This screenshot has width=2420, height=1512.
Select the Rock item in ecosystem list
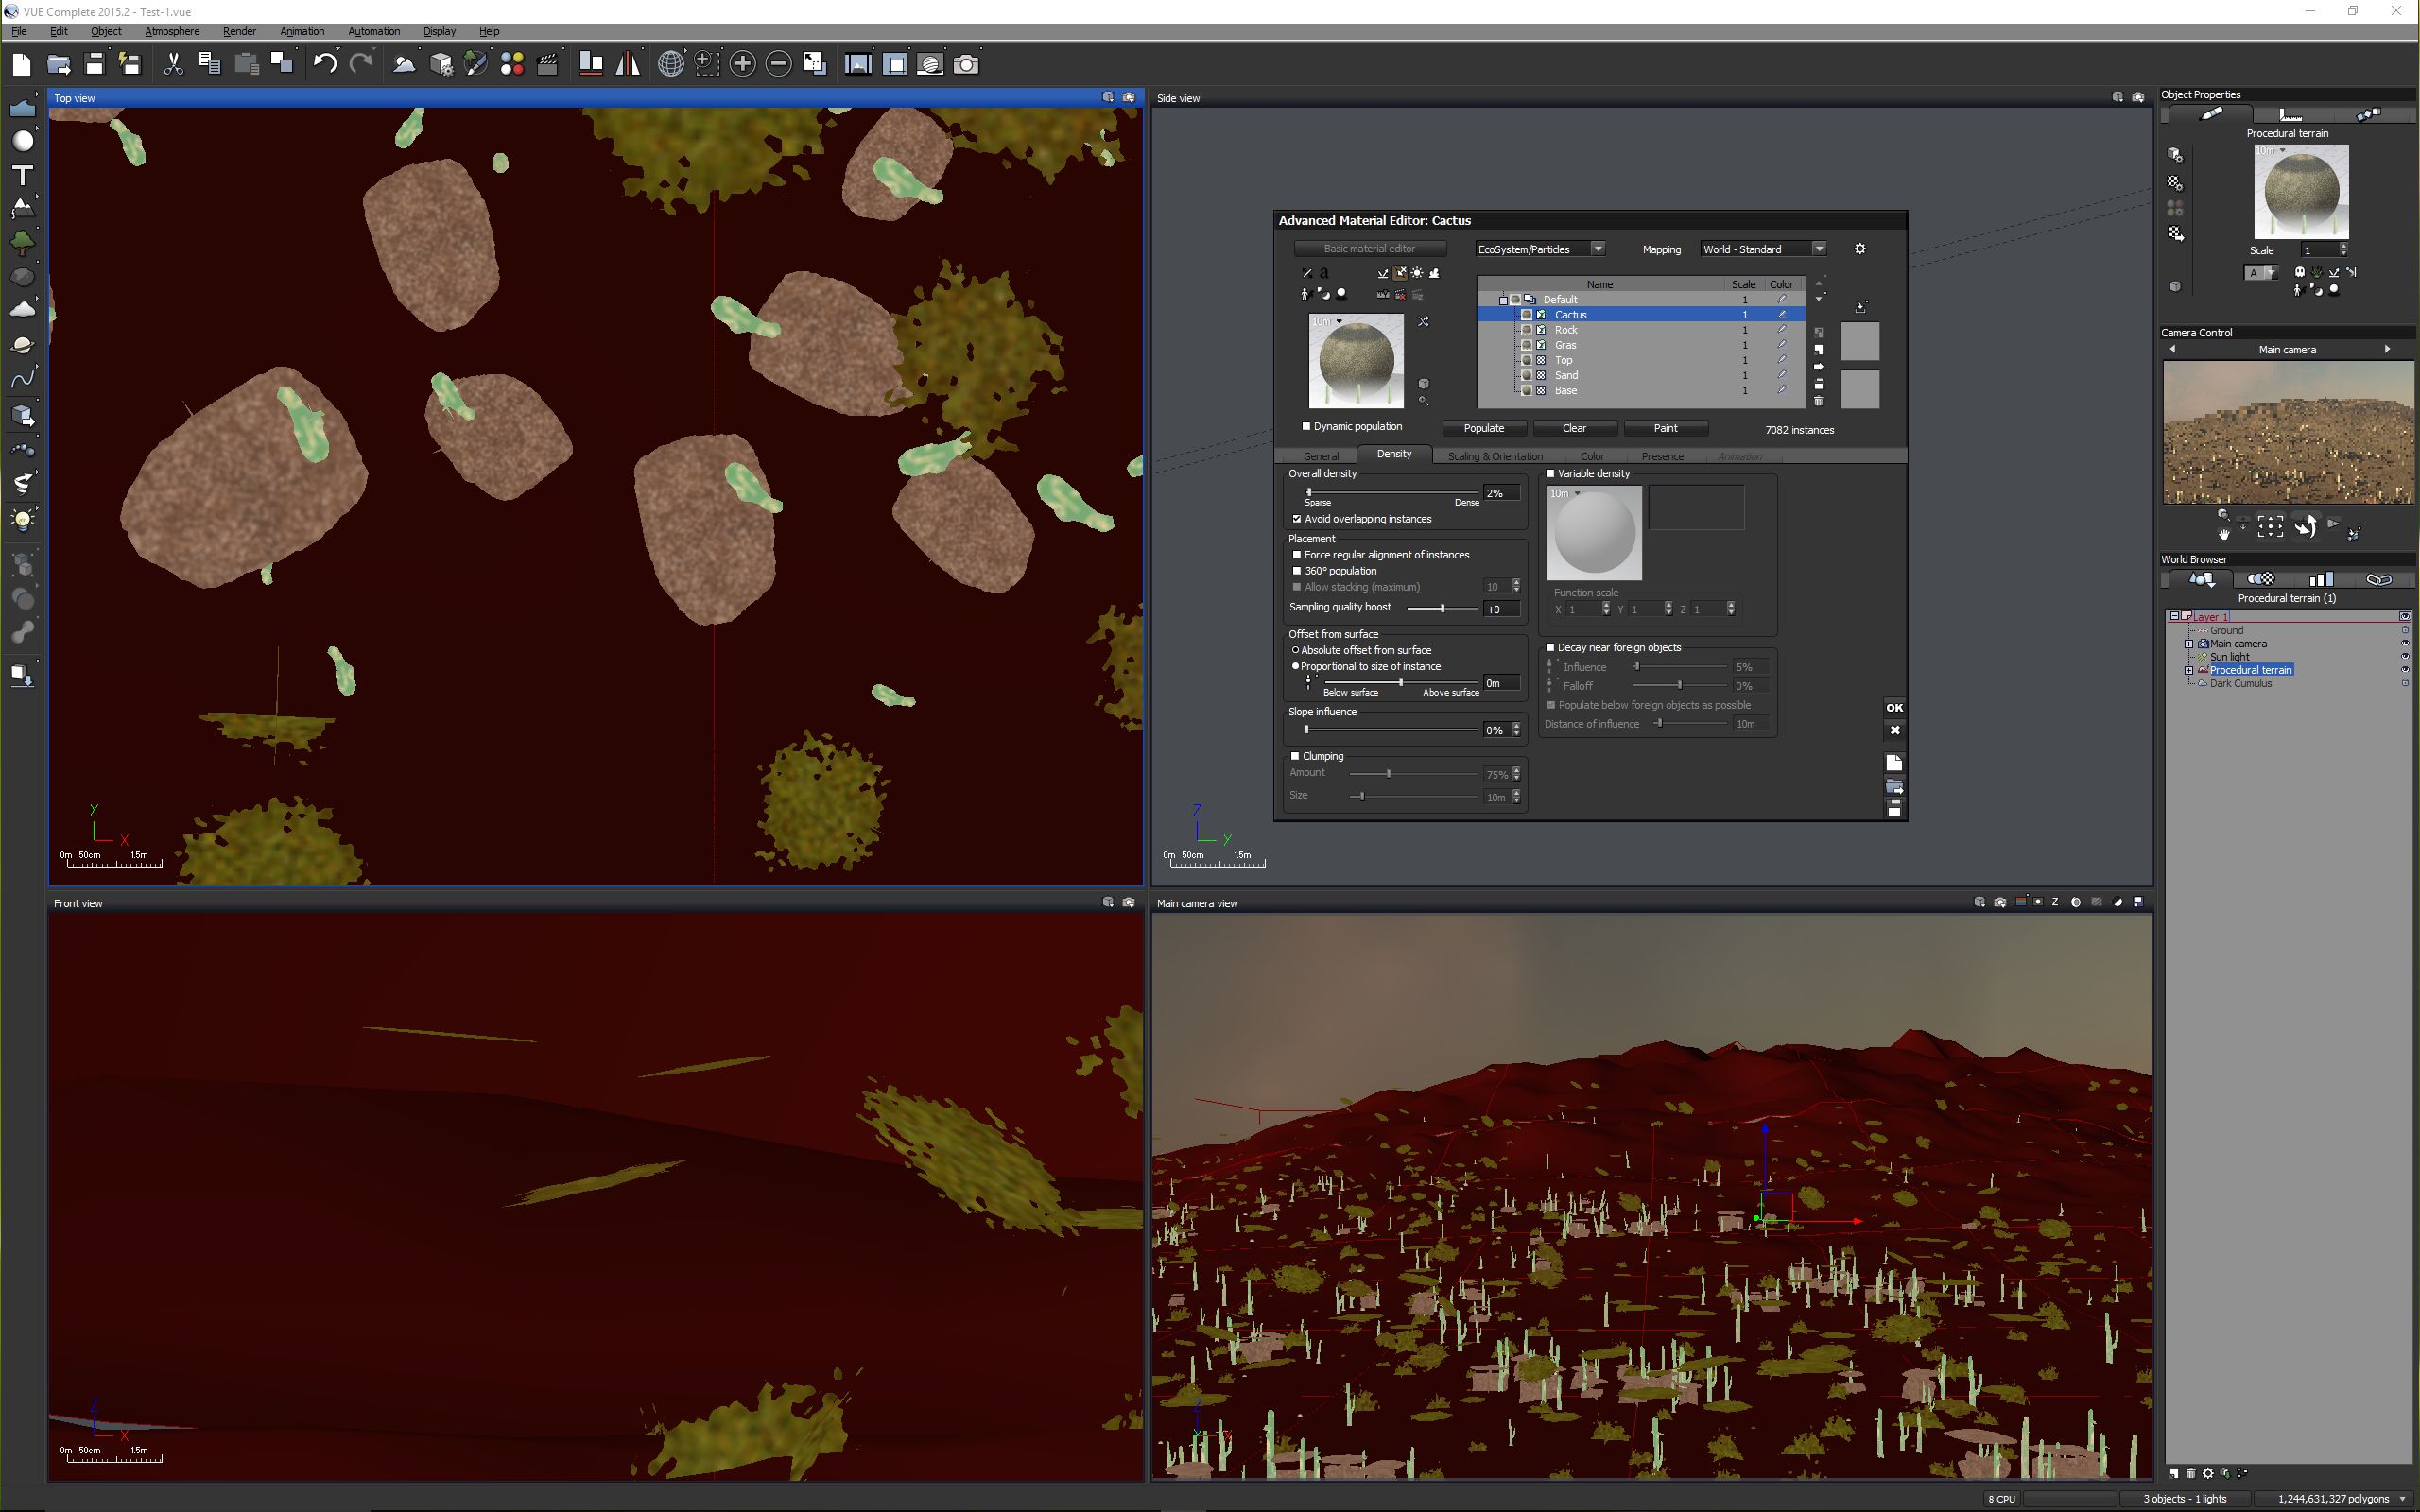(1566, 330)
